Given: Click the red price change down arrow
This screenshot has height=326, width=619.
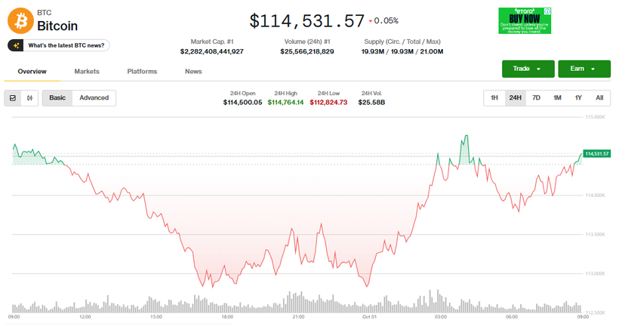Looking at the screenshot, I should tap(370, 21).
